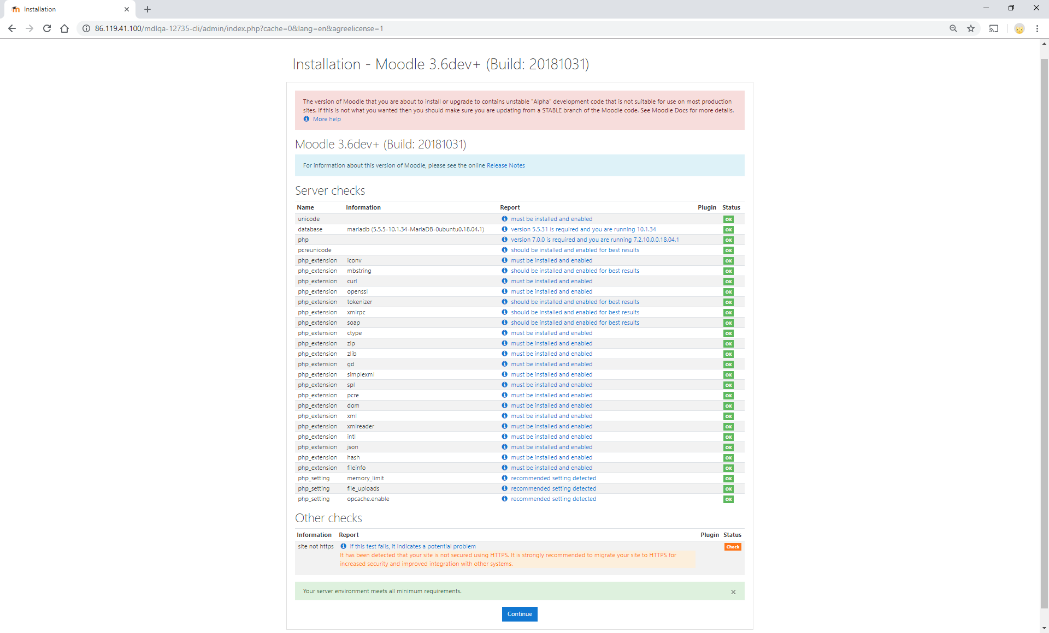Screen dimensions: 1049x633
Task: Click the page vertical scrollbar
Action: pyautogui.click(x=1044, y=333)
